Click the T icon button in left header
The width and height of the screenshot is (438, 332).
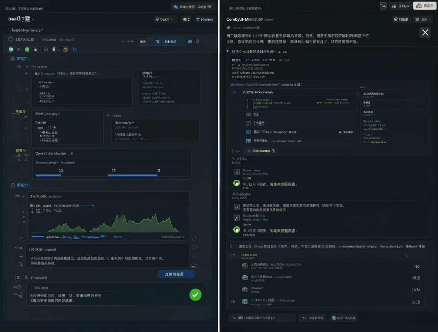[205, 19]
